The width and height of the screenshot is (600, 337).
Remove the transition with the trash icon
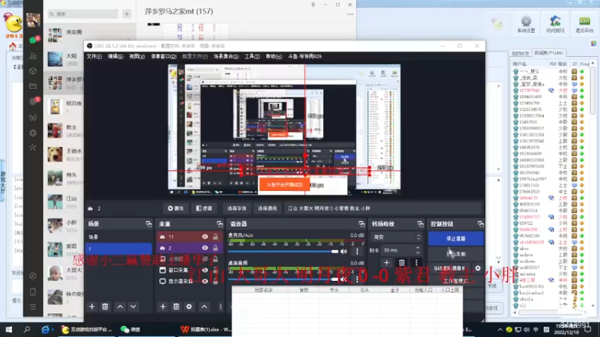pyautogui.click(x=401, y=263)
